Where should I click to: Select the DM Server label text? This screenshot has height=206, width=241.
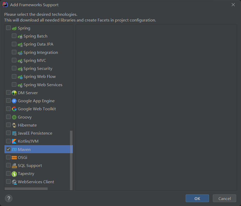point(28,93)
